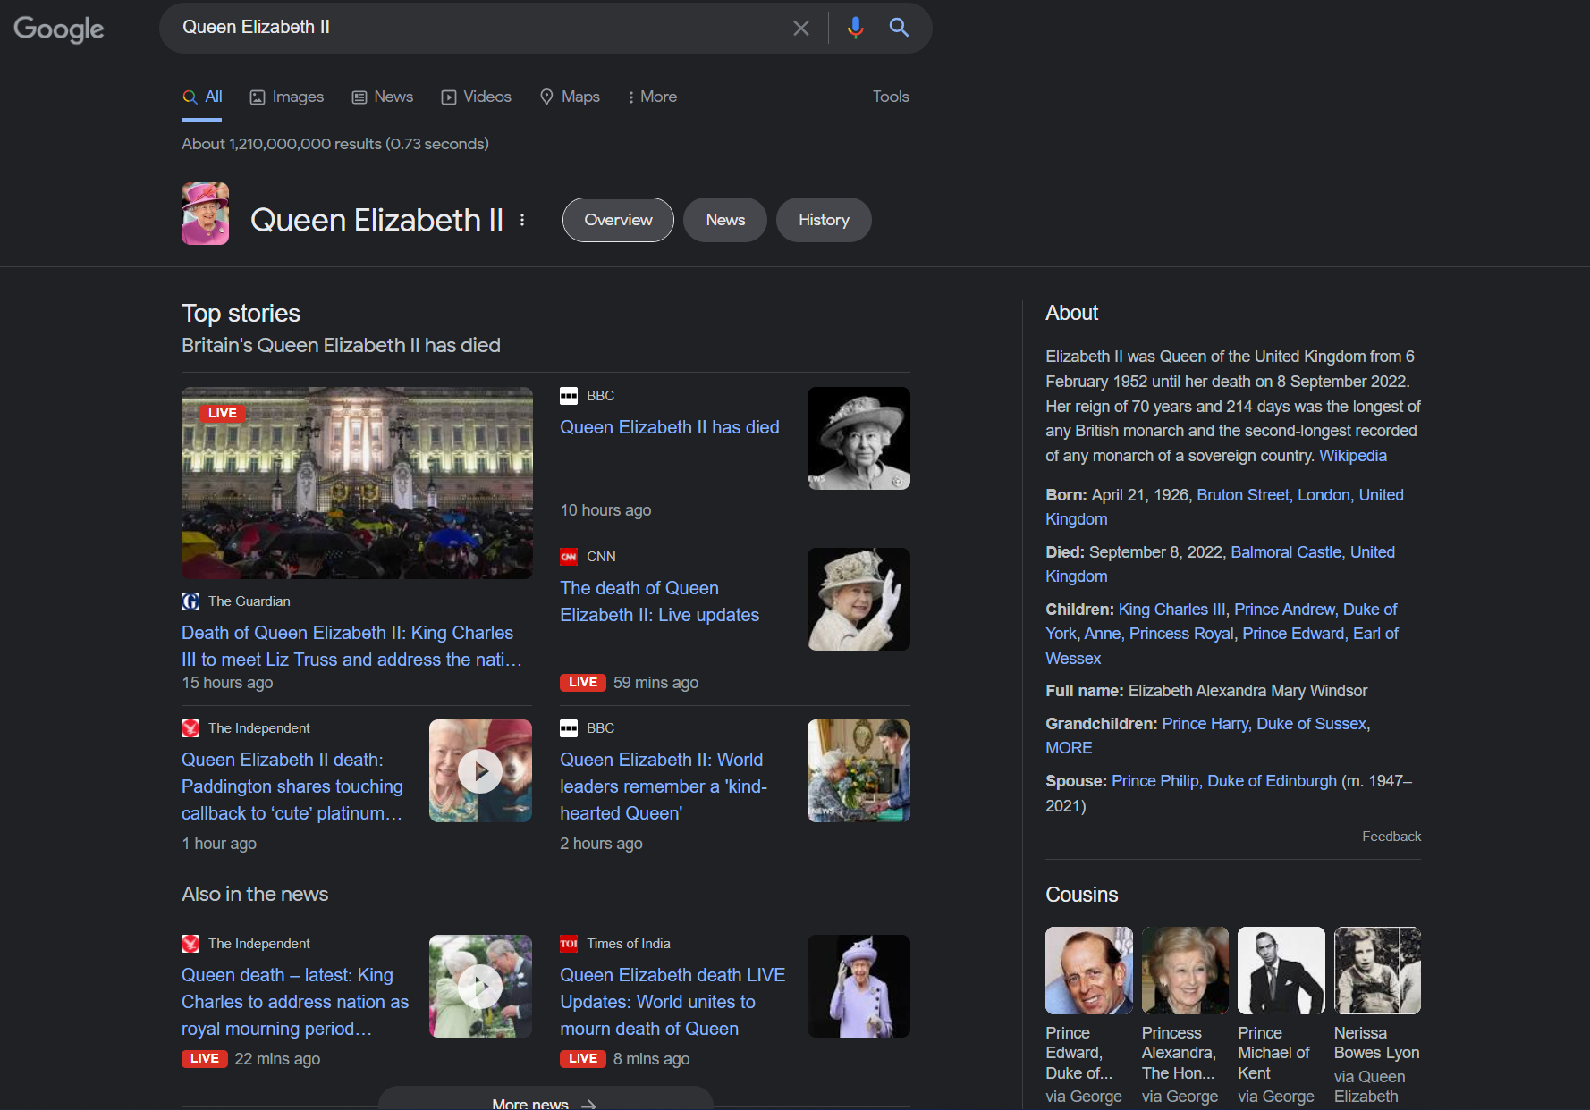The image size is (1590, 1110).
Task: Open Times of India LIVE Updates story
Action: click(672, 1002)
